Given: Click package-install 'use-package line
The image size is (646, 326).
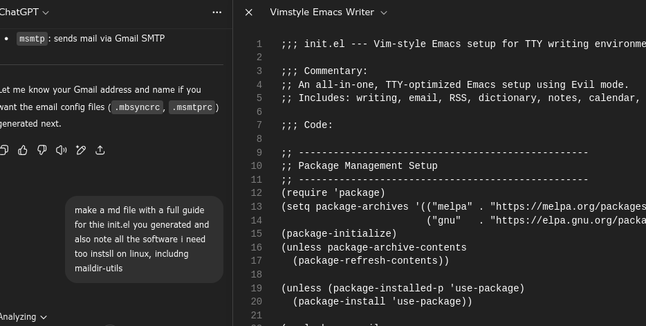Looking at the screenshot, I should pos(382,302).
